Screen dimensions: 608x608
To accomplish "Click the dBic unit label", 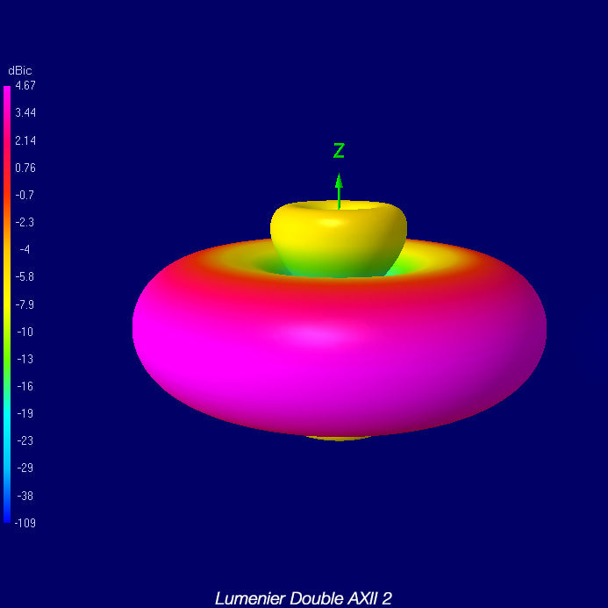I will click(x=20, y=70).
